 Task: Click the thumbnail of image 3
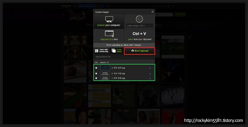(105, 68)
